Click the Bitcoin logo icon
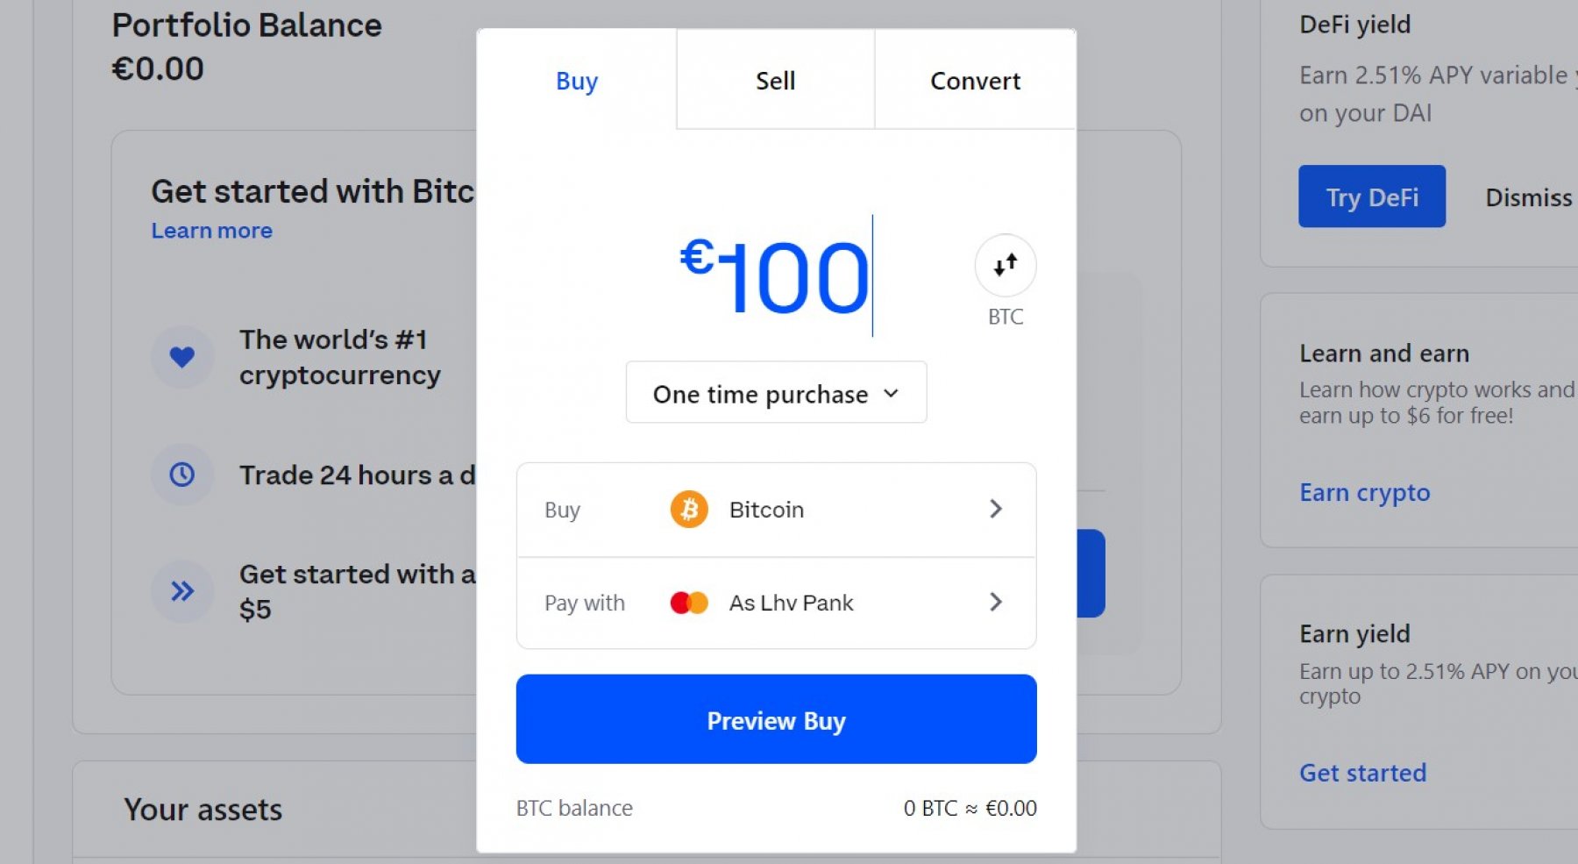Viewport: 1578px width, 864px height. pos(689,510)
